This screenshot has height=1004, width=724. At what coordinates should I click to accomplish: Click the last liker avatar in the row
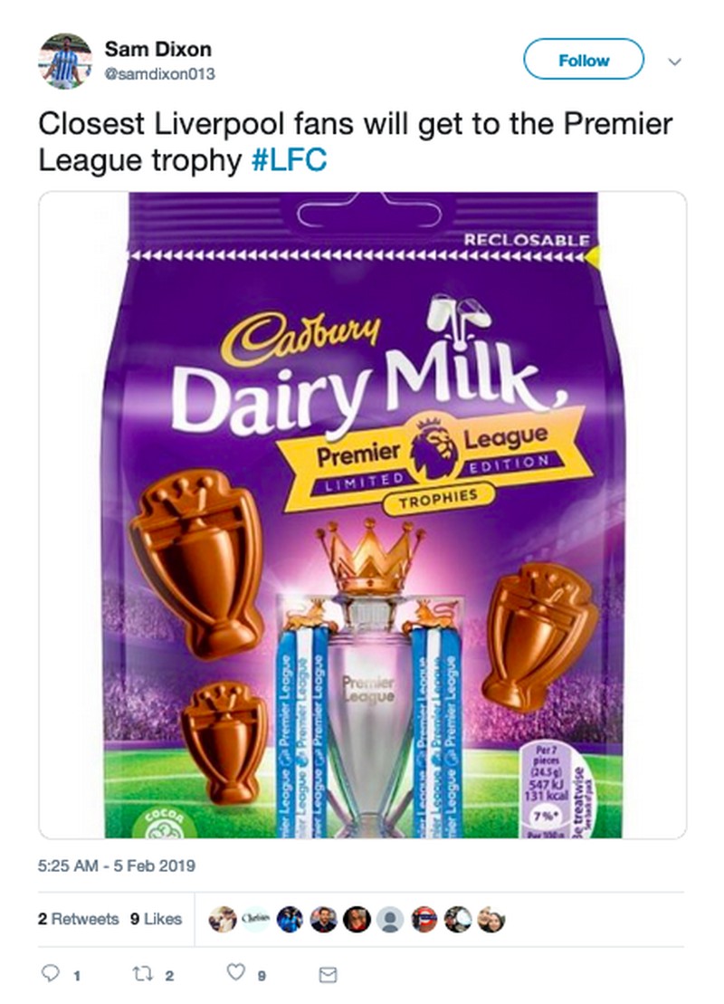pyautogui.click(x=491, y=919)
